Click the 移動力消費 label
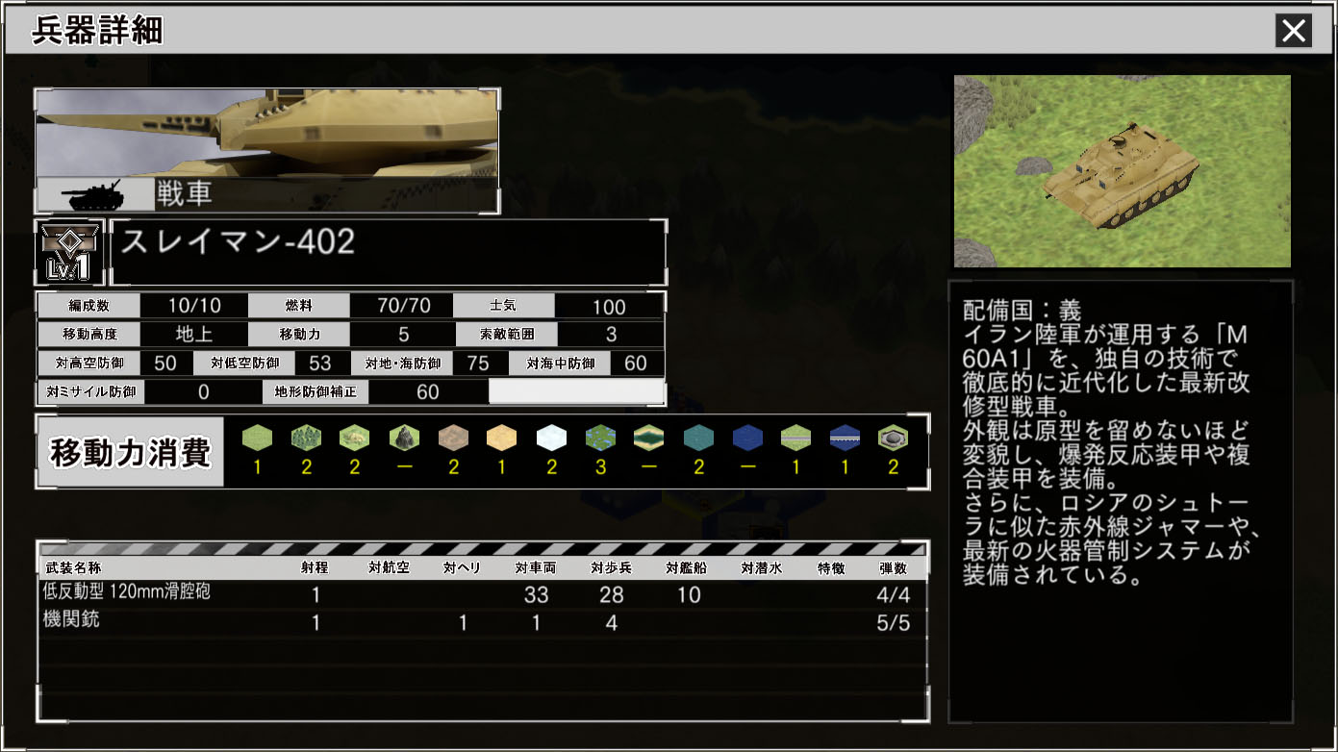The height and width of the screenshot is (752, 1338). (130, 452)
